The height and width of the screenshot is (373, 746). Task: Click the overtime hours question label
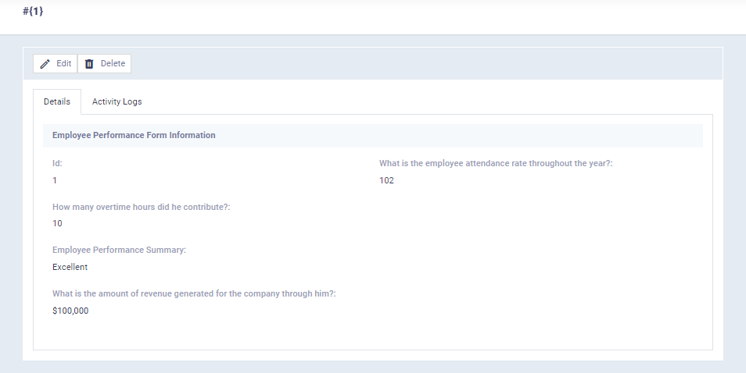tap(141, 207)
